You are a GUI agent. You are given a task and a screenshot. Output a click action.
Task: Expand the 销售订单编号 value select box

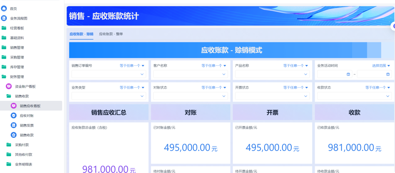pyautogui.click(x=109, y=74)
